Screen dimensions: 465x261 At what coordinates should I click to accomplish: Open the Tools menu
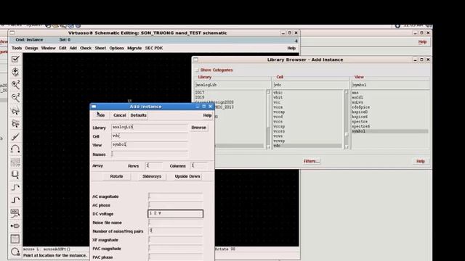coord(17,48)
